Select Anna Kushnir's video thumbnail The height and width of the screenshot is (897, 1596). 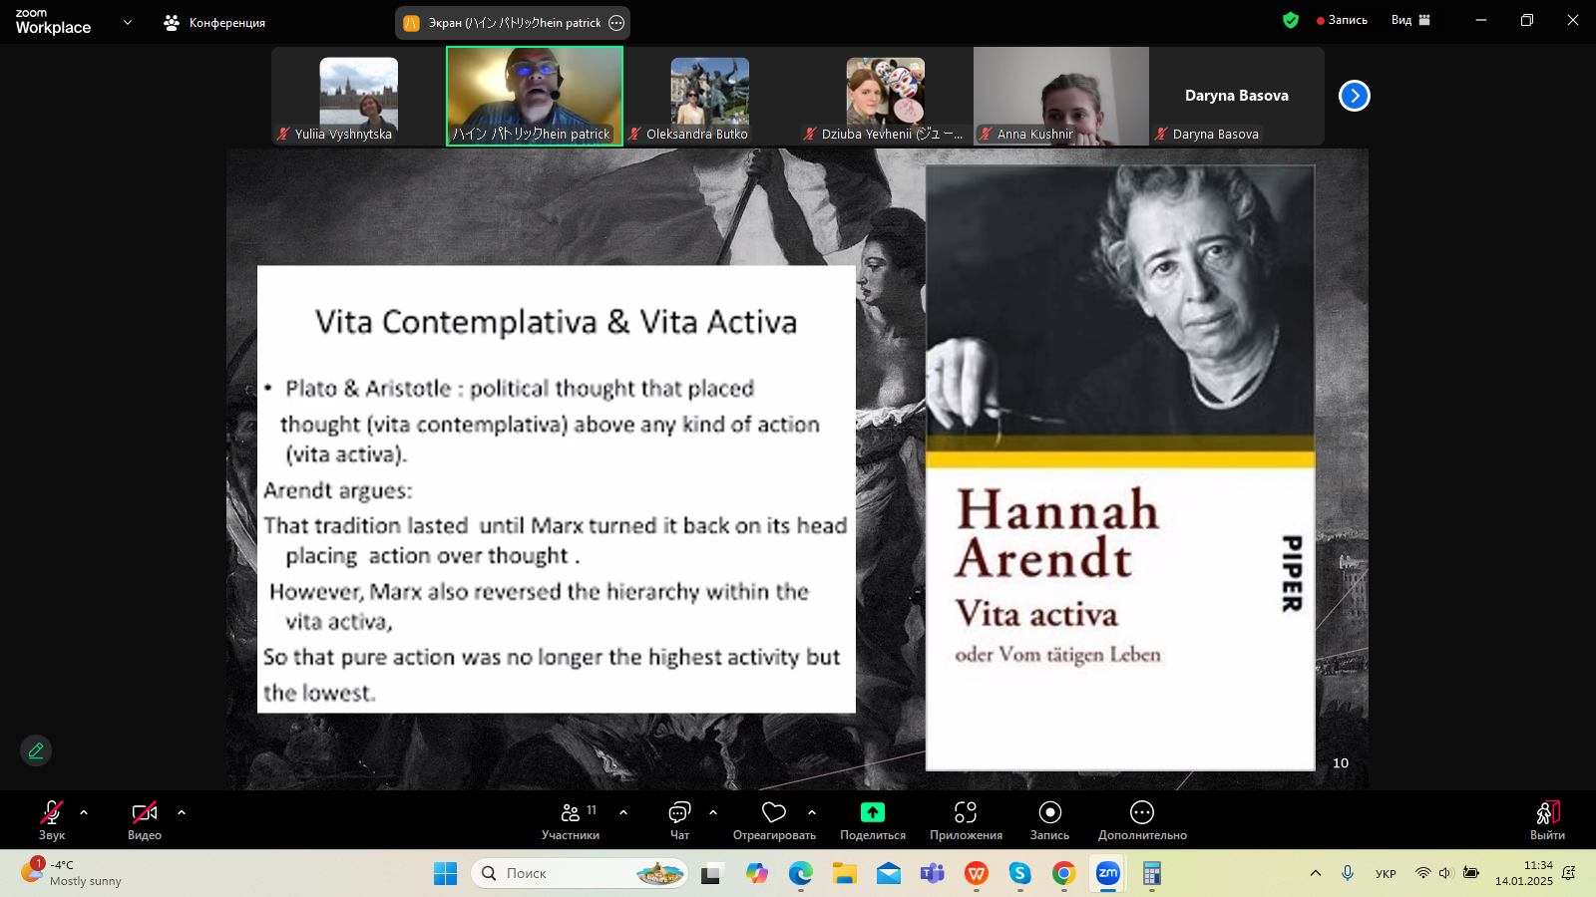coord(1061,96)
